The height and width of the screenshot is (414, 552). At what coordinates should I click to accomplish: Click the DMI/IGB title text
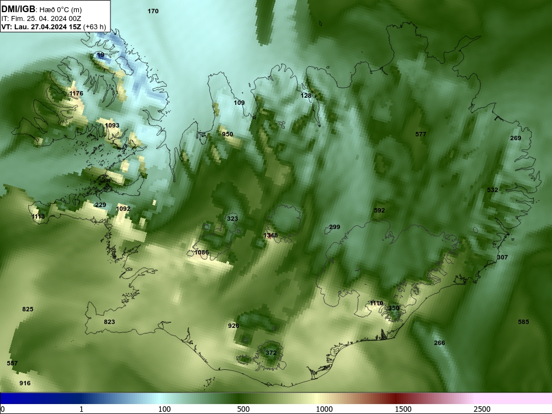[18, 9]
